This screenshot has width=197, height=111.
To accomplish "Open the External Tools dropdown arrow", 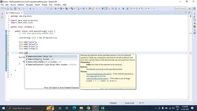I will tap(74, 9).
